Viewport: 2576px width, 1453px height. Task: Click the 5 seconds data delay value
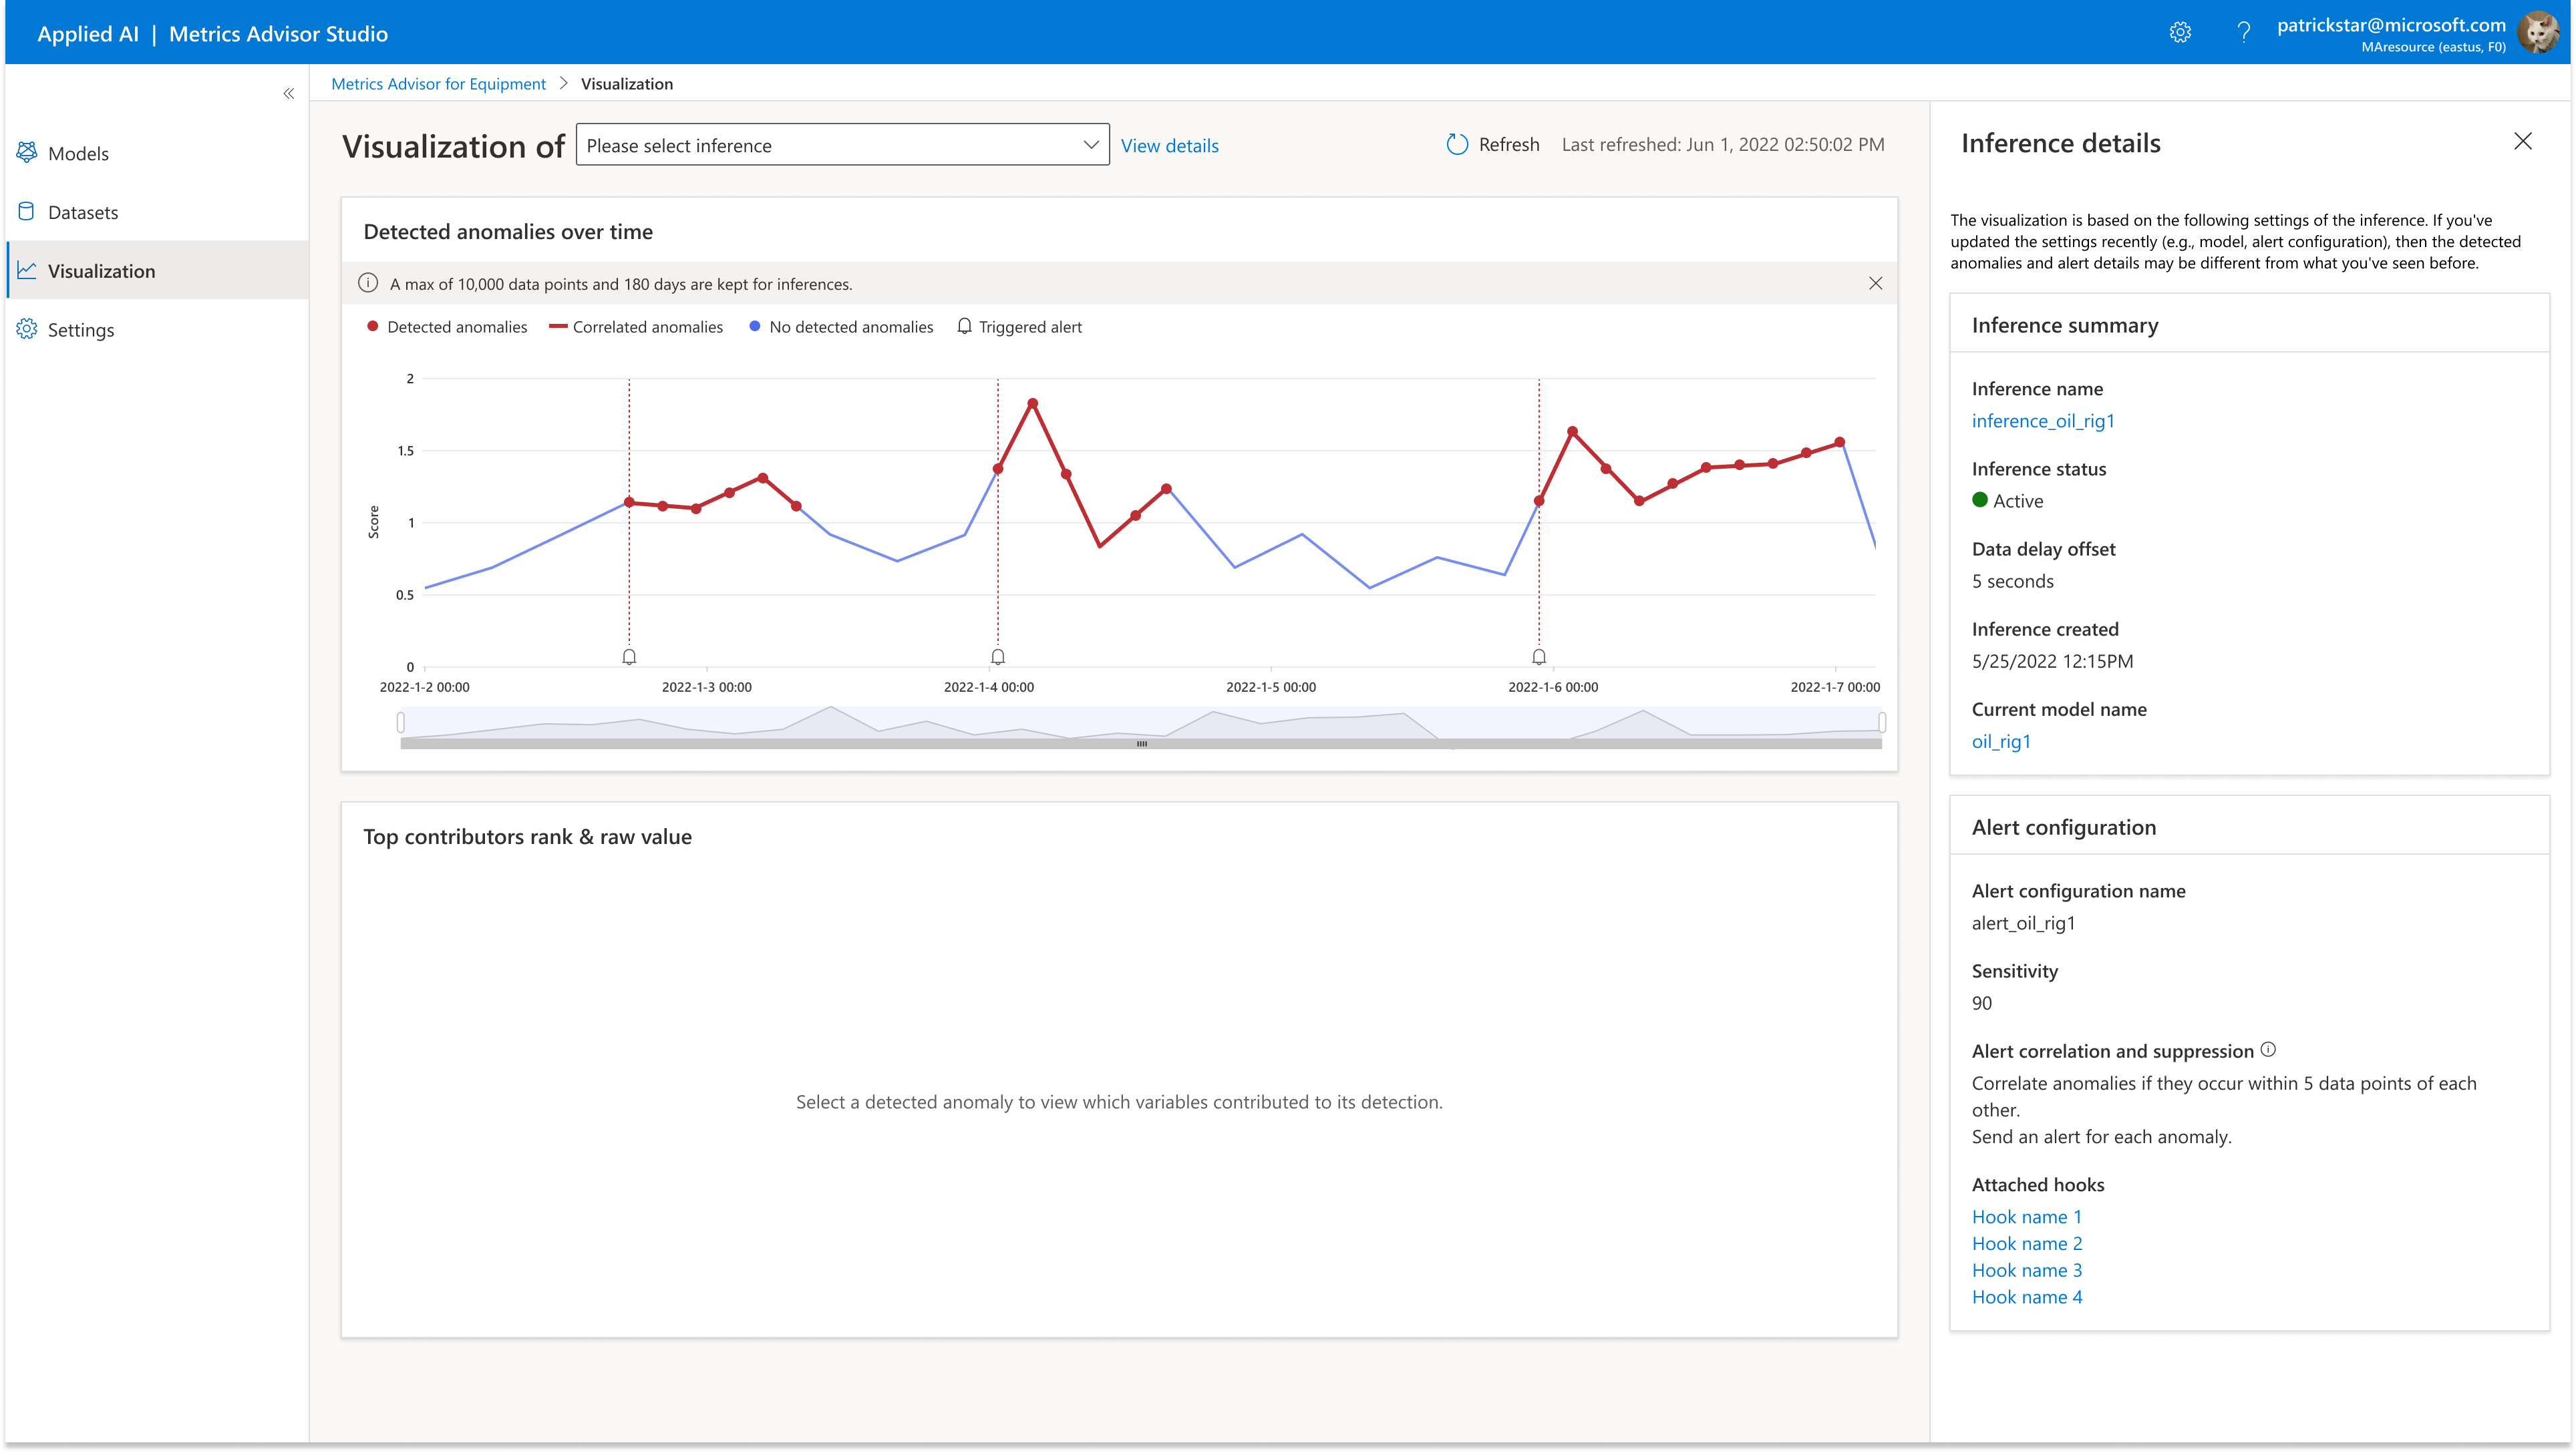(2012, 581)
